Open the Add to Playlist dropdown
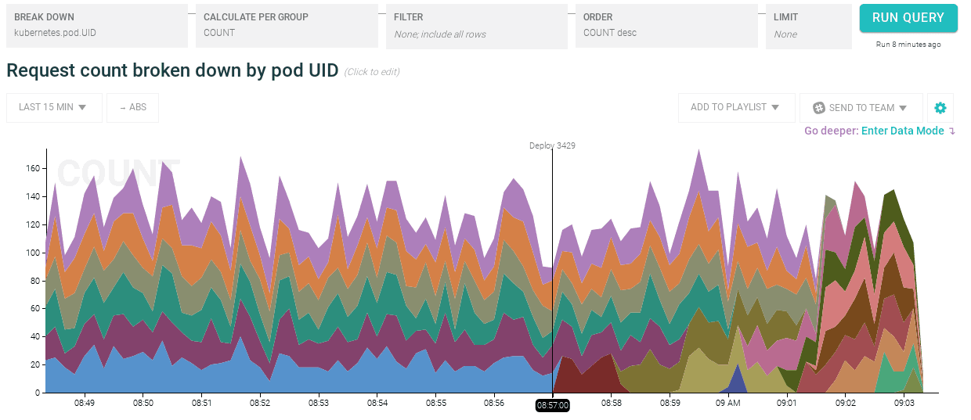The height and width of the screenshot is (420, 971). coord(735,108)
